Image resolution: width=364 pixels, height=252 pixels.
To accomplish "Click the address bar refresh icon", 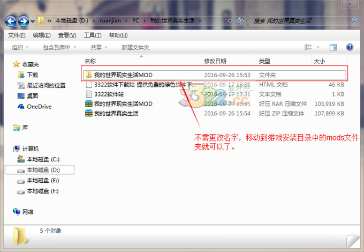I will 240,21.
